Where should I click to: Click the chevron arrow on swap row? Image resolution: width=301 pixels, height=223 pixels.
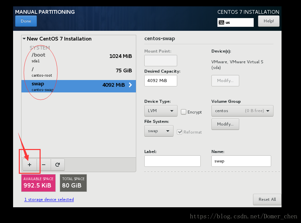tap(130, 85)
